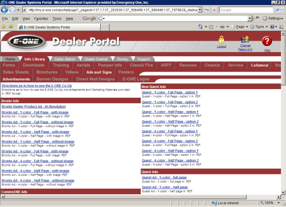This screenshot has height=207, width=286.
Task: Open Quest Ad 1-color full page link
Action: coord(164,177)
